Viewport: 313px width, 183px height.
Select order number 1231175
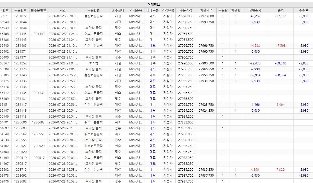pos(20,69)
